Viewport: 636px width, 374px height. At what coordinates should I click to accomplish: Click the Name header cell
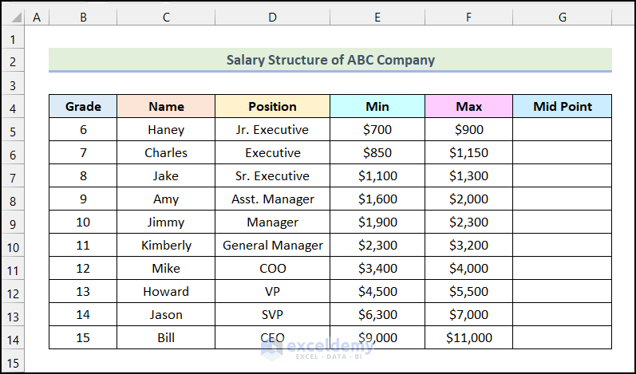[166, 107]
